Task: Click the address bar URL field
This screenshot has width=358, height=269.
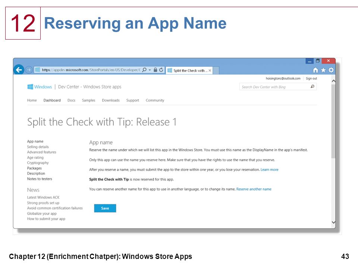Action: [x=91, y=70]
